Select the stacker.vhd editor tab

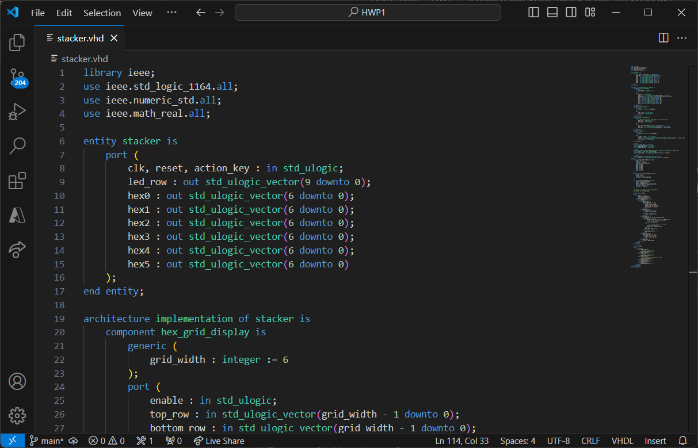tap(81, 38)
